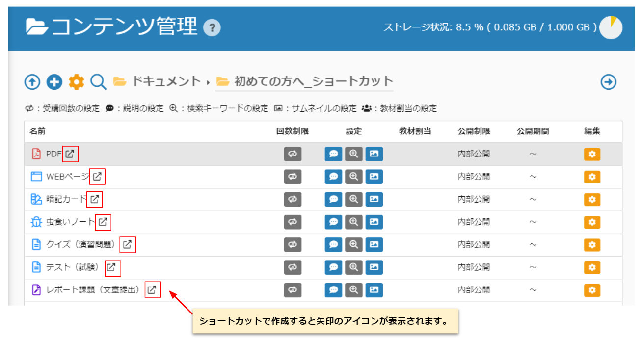The height and width of the screenshot is (339, 642).
Task: Set thumbnail for PDF row
Action: tap(374, 154)
